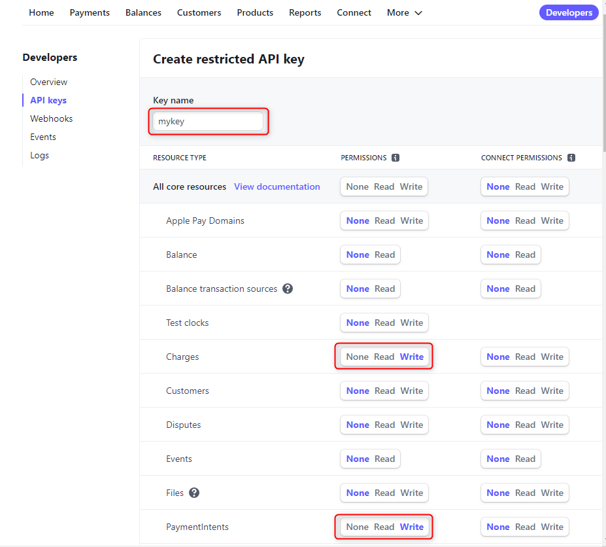606x547 pixels.
Task: Click the Key name input field
Action: tap(207, 121)
